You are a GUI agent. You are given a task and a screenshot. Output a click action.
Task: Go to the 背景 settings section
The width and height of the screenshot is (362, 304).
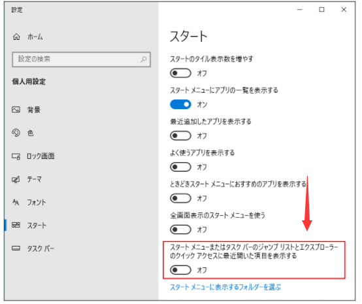tap(34, 110)
